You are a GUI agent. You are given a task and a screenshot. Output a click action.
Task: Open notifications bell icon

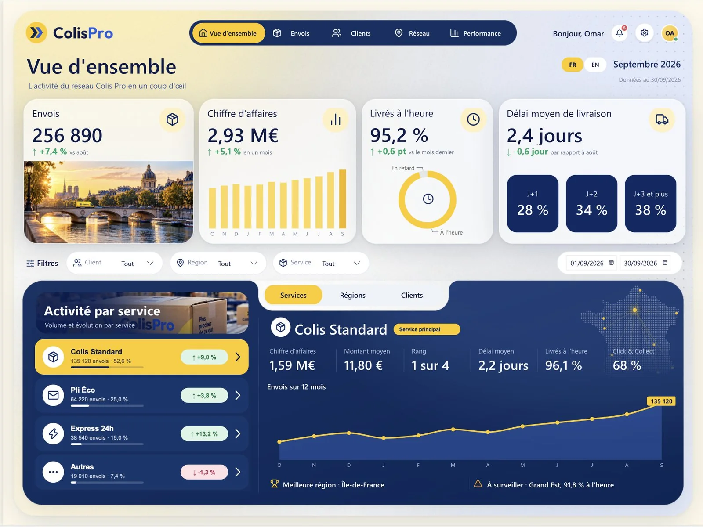[x=620, y=33]
